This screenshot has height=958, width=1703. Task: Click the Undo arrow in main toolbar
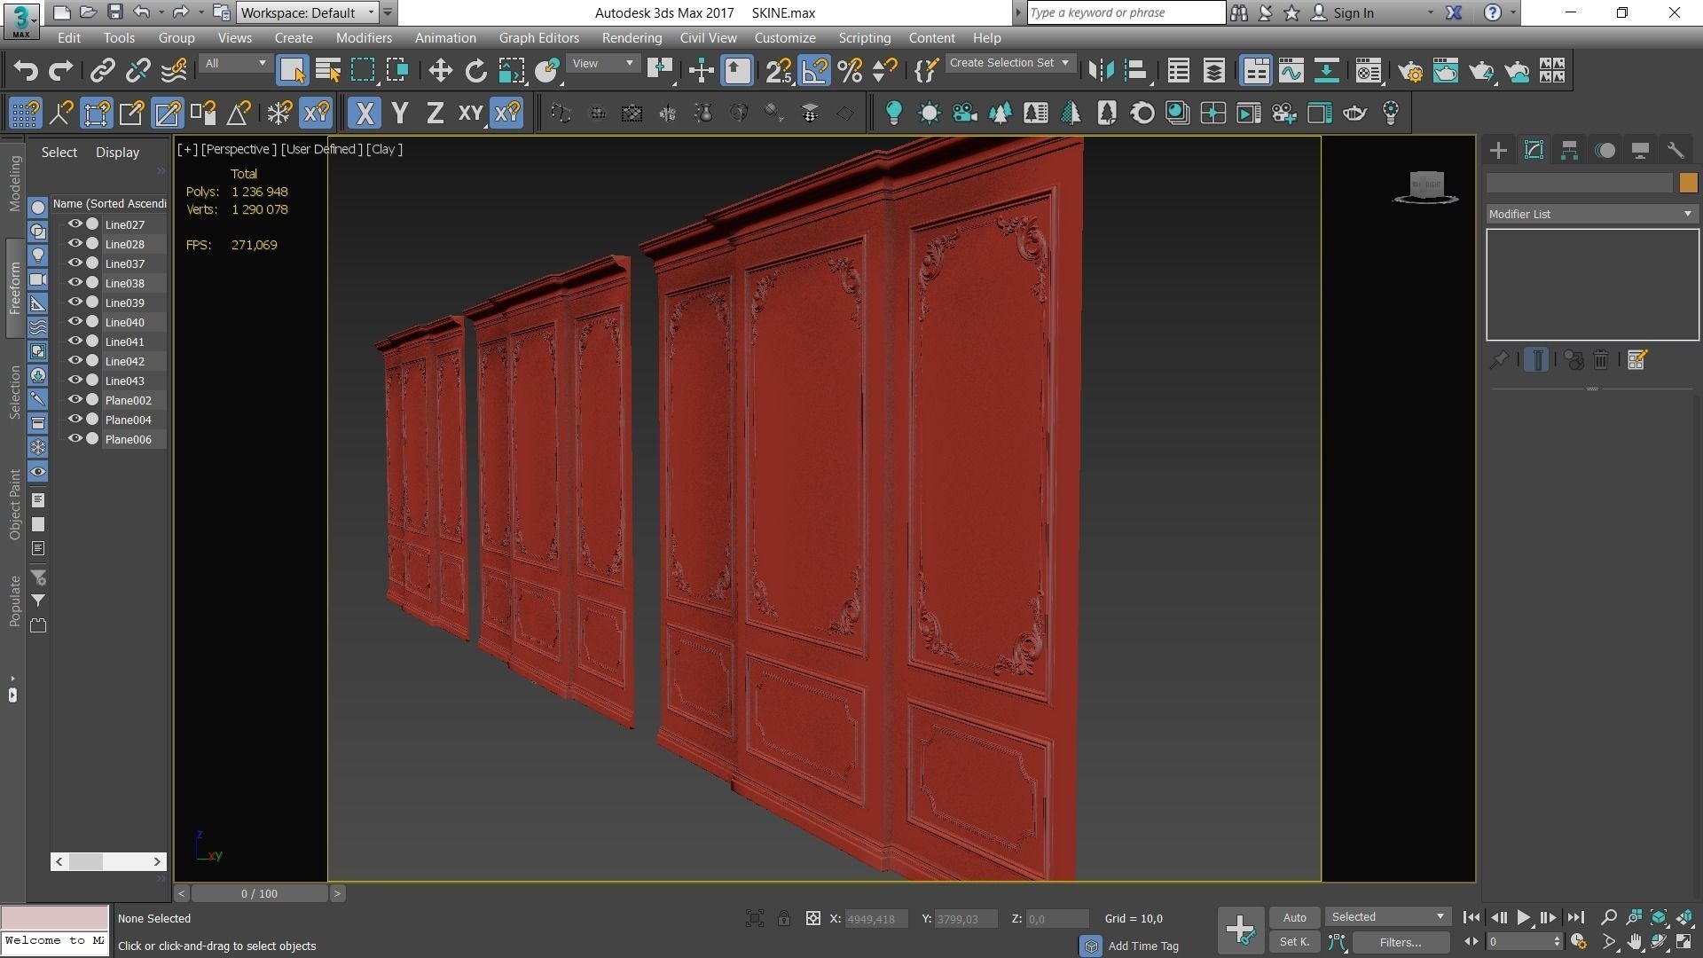click(26, 71)
